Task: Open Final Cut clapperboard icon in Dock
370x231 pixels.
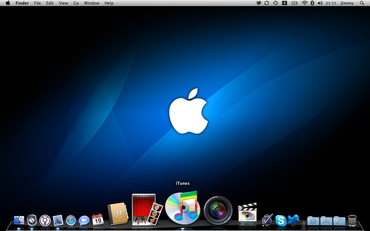Action: pos(247,214)
